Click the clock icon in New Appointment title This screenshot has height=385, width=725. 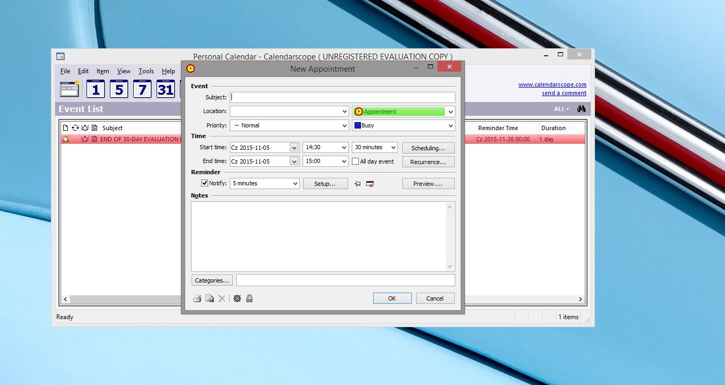click(191, 69)
